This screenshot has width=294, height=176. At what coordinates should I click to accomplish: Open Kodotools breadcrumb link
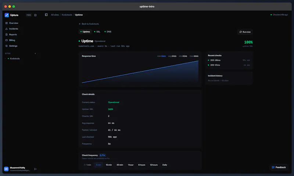click(x=67, y=15)
